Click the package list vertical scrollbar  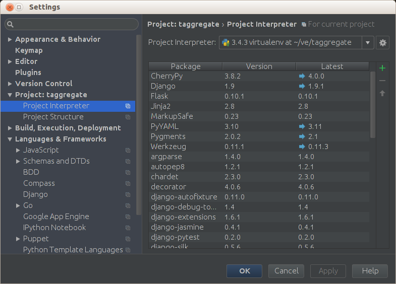373,103
